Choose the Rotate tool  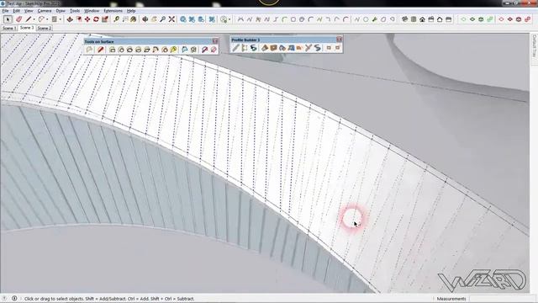[x=96, y=19]
